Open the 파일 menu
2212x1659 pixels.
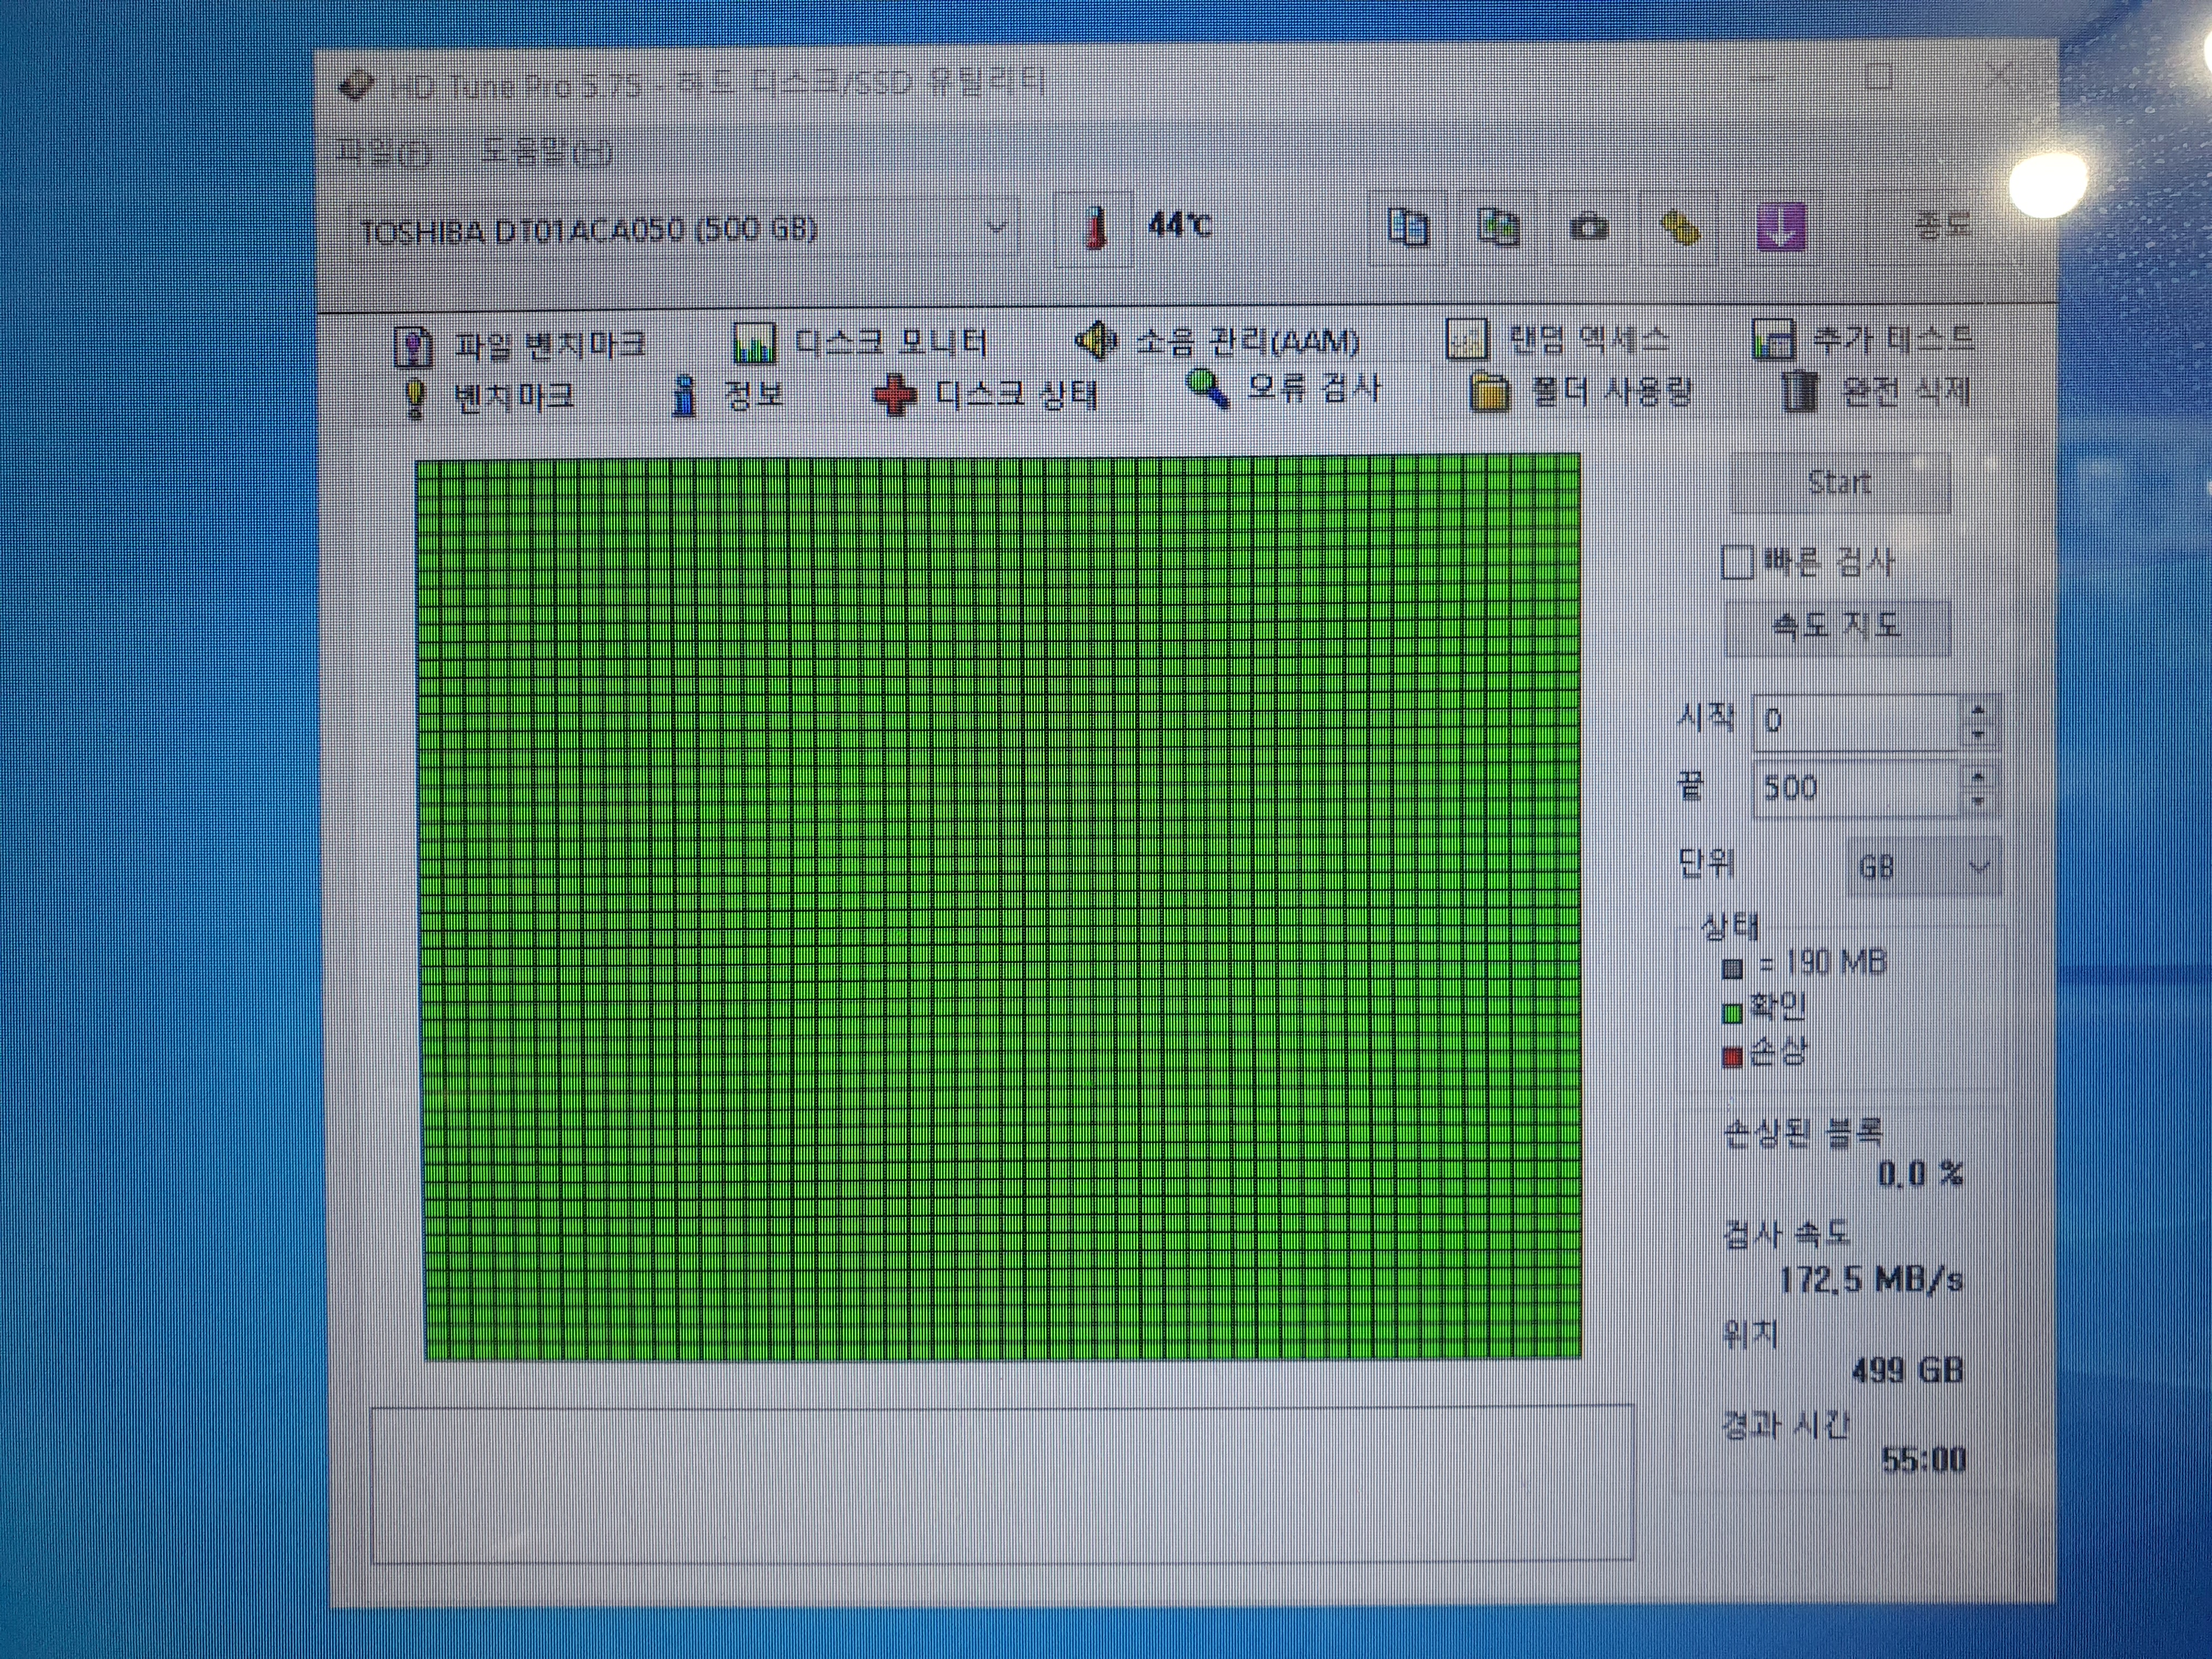pyautogui.click(x=384, y=152)
